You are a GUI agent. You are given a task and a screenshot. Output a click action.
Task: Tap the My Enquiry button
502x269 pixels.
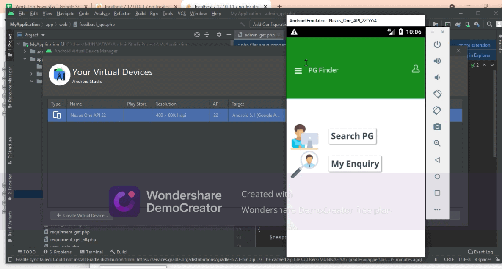pos(355,164)
